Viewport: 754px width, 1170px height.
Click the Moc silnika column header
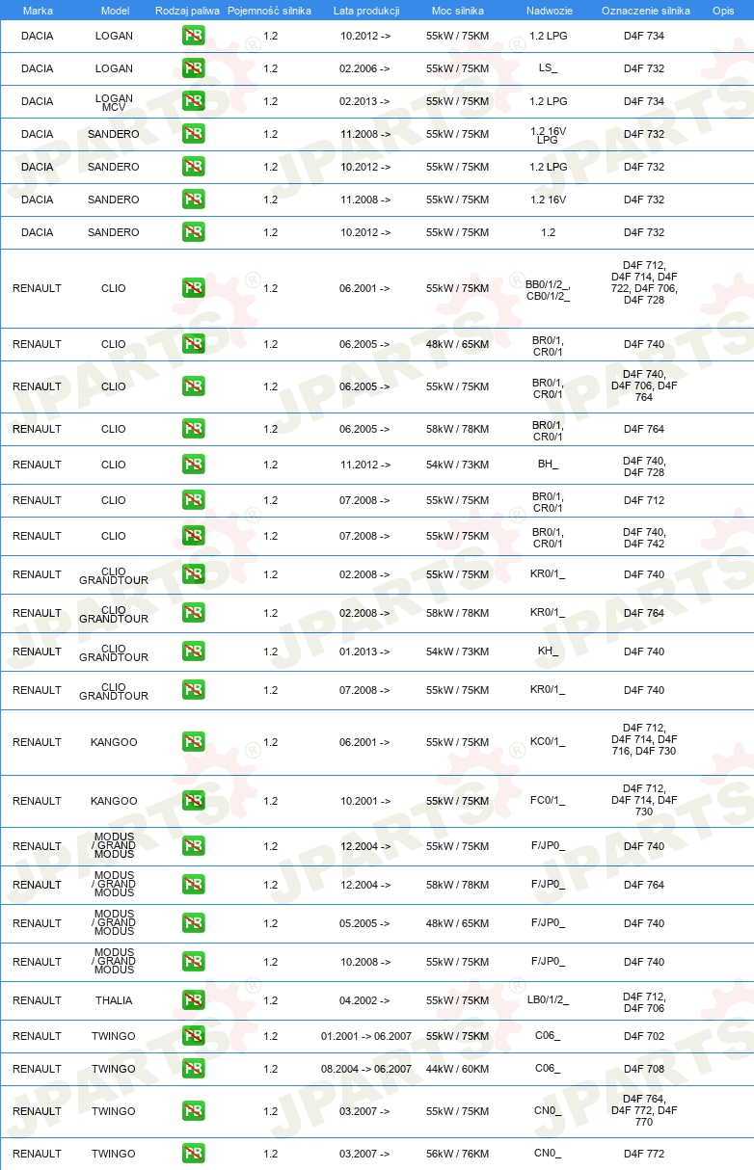[457, 11]
